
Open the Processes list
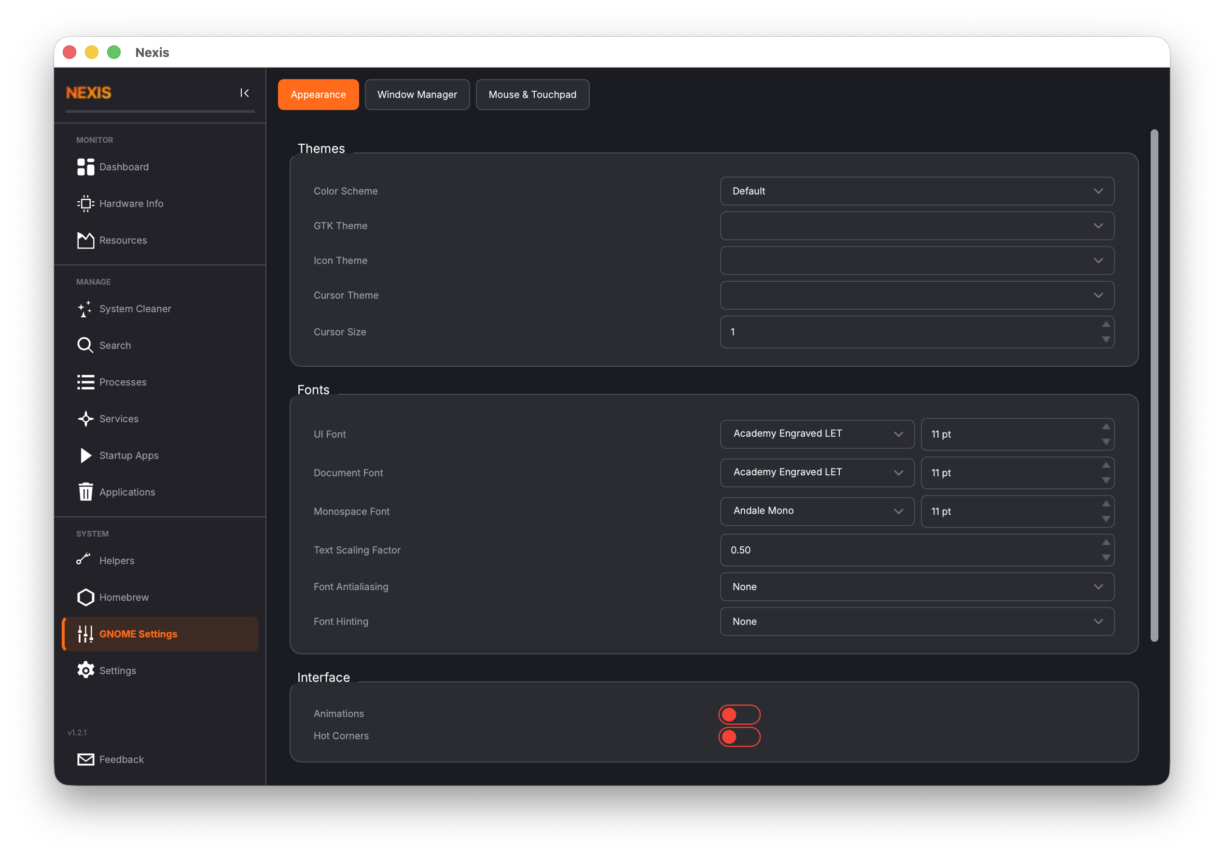123,382
